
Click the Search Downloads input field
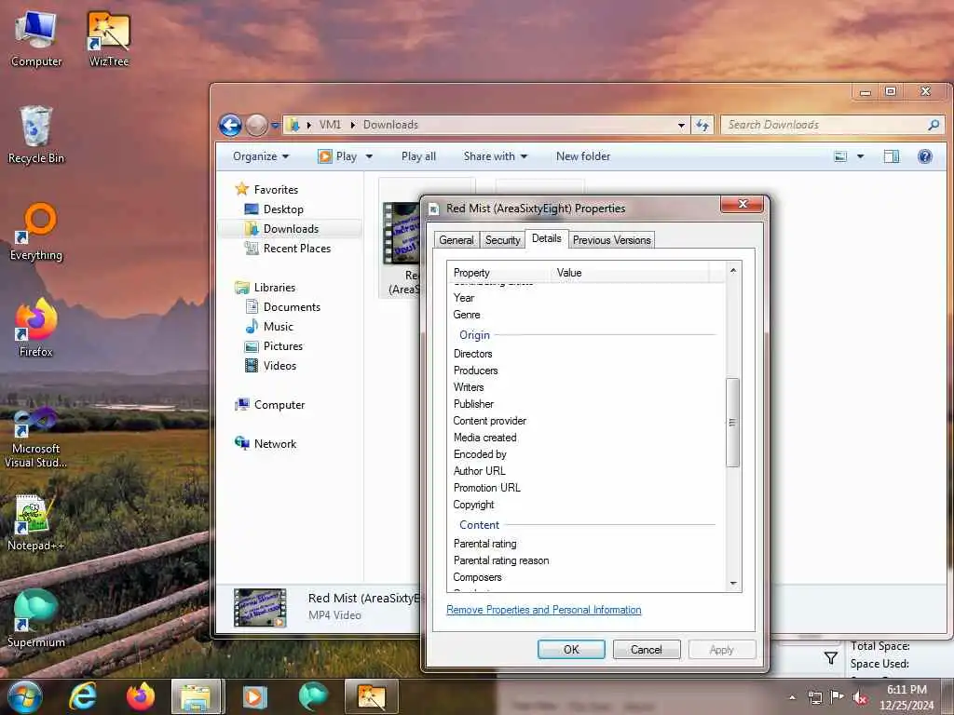coord(825,125)
